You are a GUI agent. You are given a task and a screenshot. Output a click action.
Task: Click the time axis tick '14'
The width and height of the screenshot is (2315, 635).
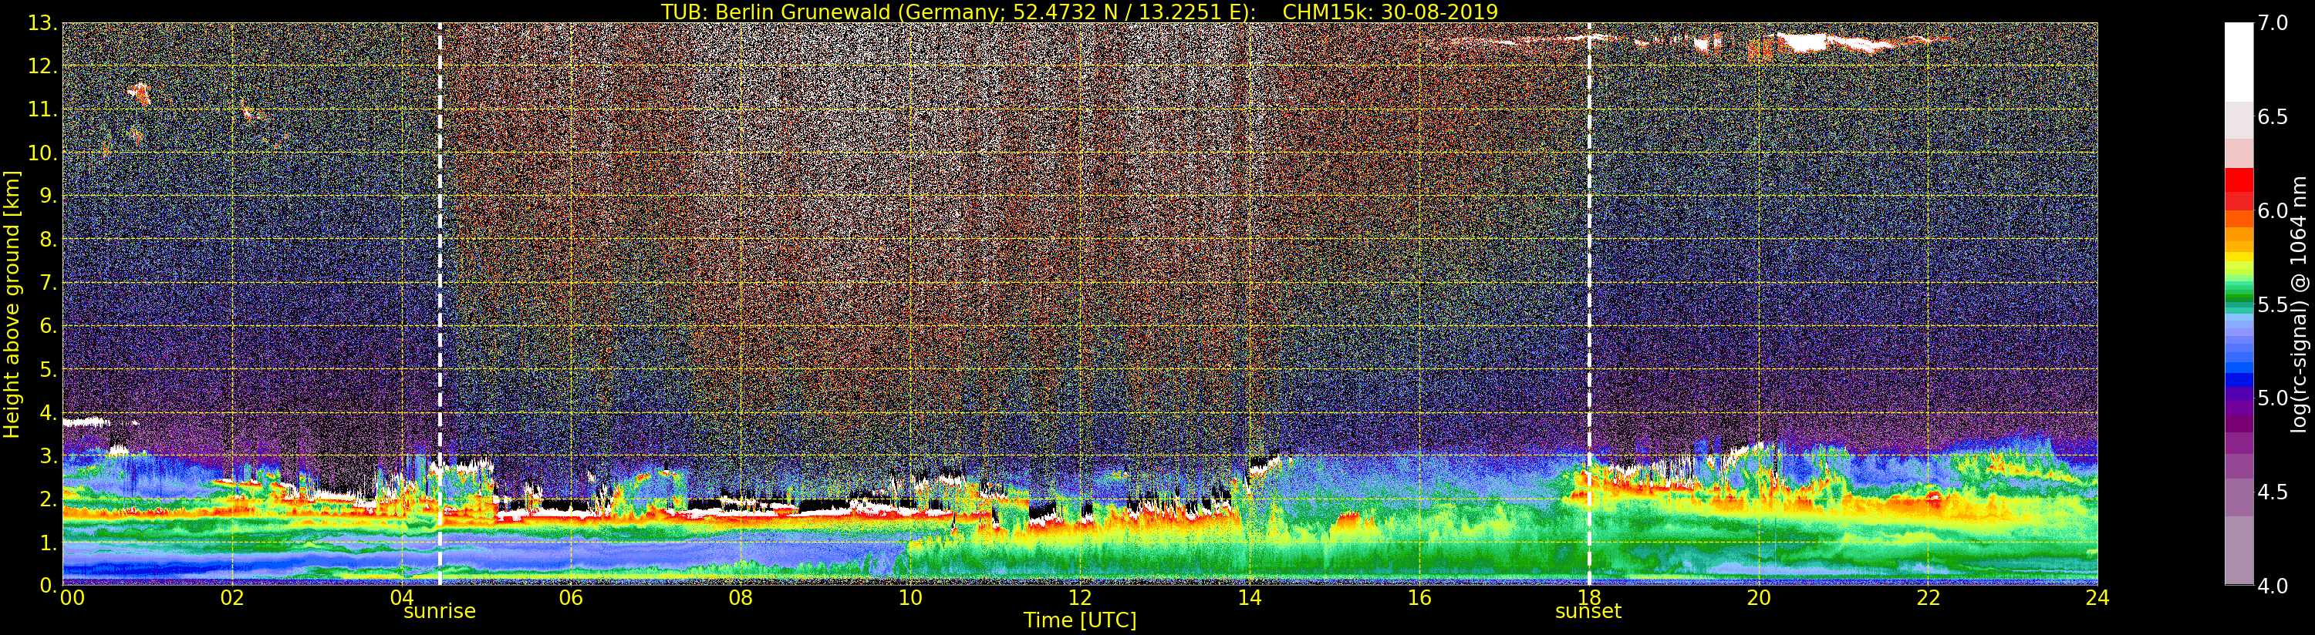(x=1250, y=598)
